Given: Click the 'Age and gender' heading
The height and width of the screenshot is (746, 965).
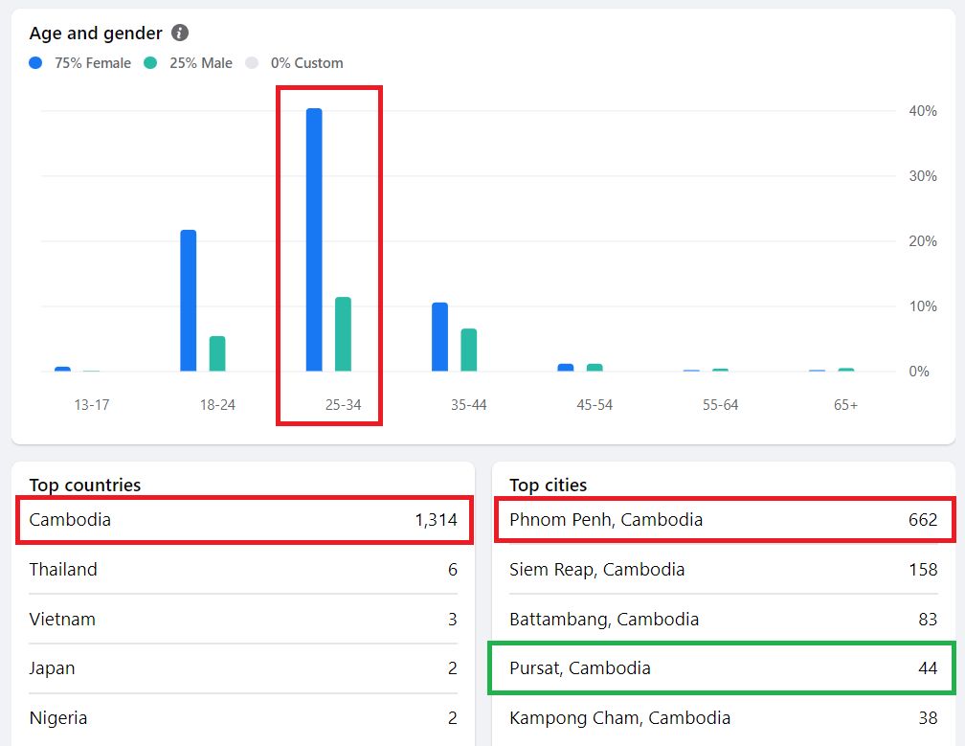Looking at the screenshot, I should coord(96,34).
